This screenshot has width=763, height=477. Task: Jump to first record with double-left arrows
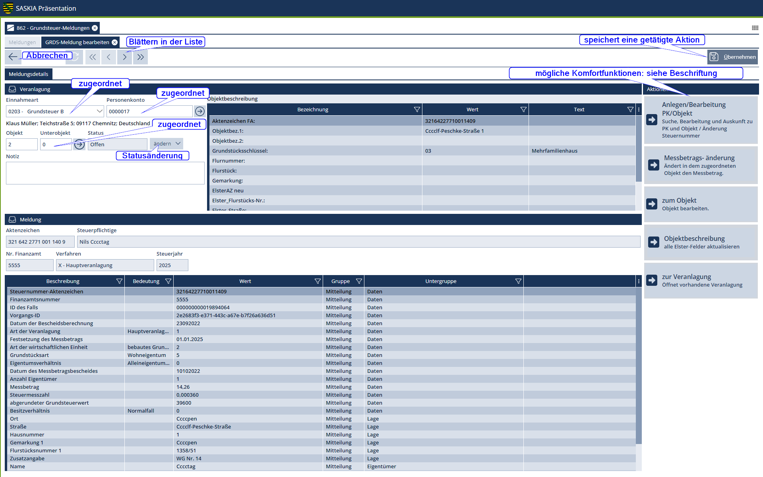93,57
